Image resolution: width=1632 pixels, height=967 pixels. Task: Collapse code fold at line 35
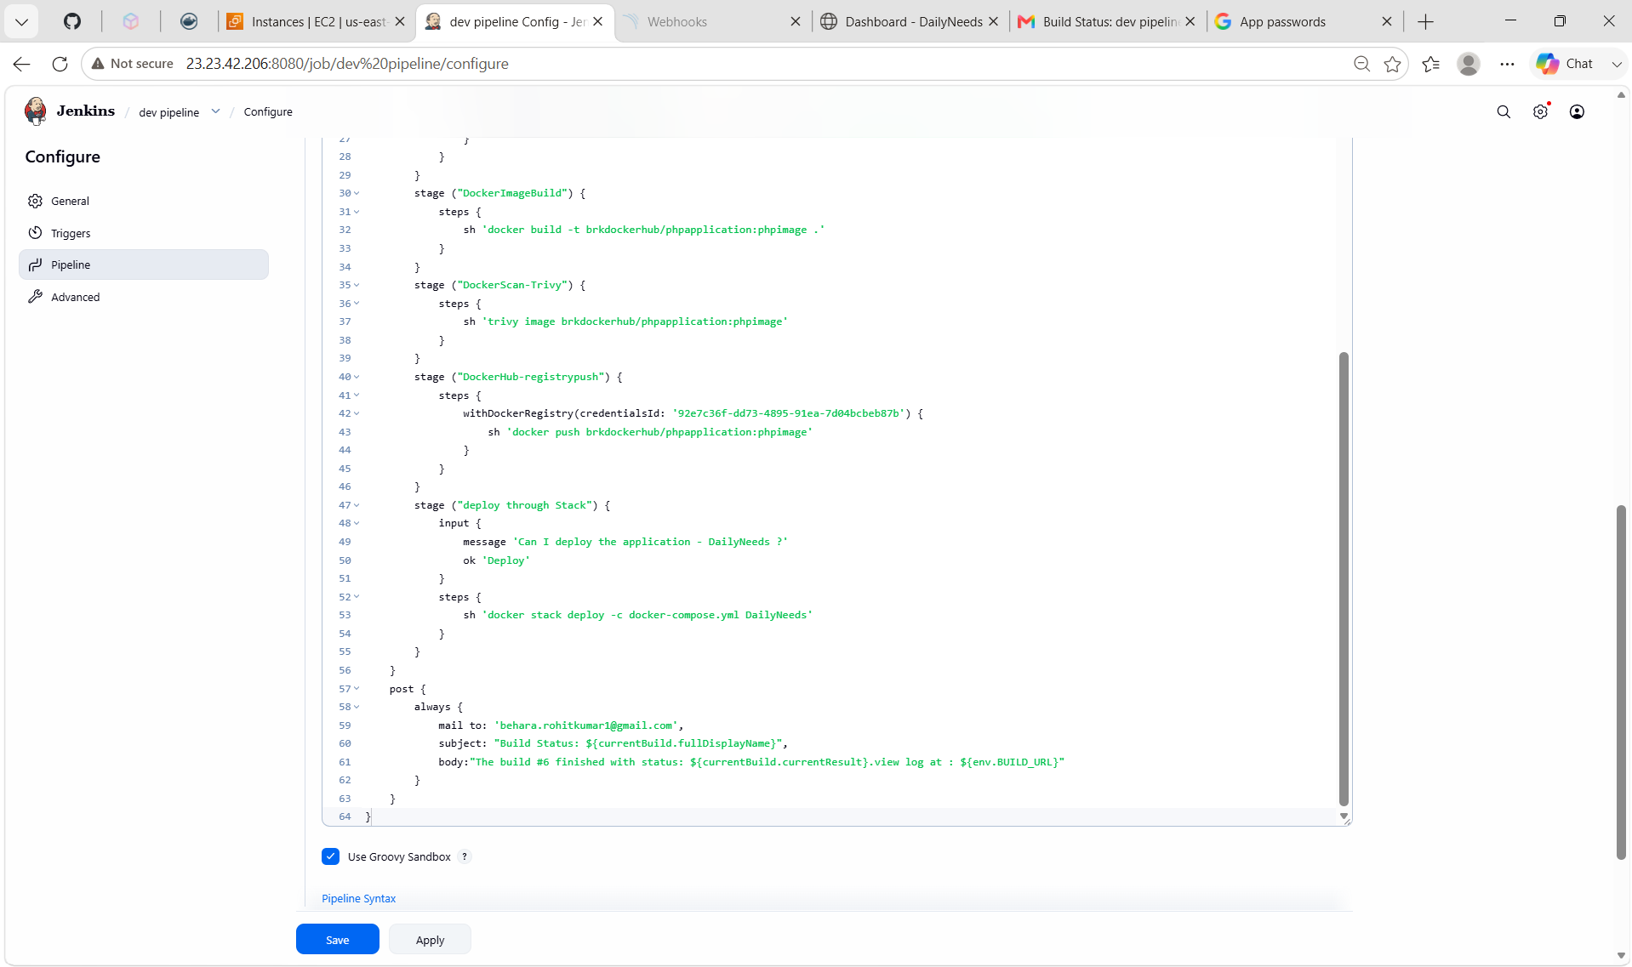pos(357,285)
